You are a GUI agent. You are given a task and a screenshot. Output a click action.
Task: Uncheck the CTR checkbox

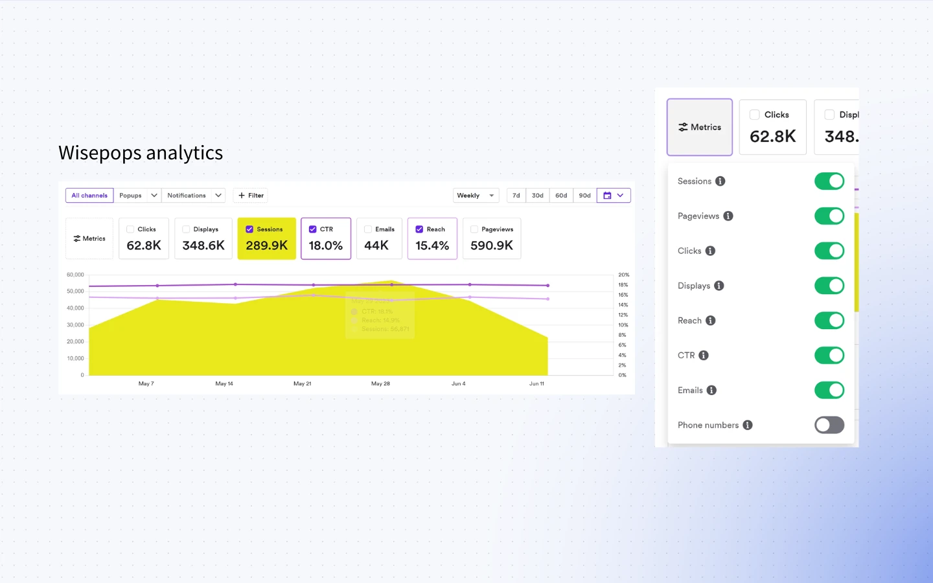coord(313,229)
